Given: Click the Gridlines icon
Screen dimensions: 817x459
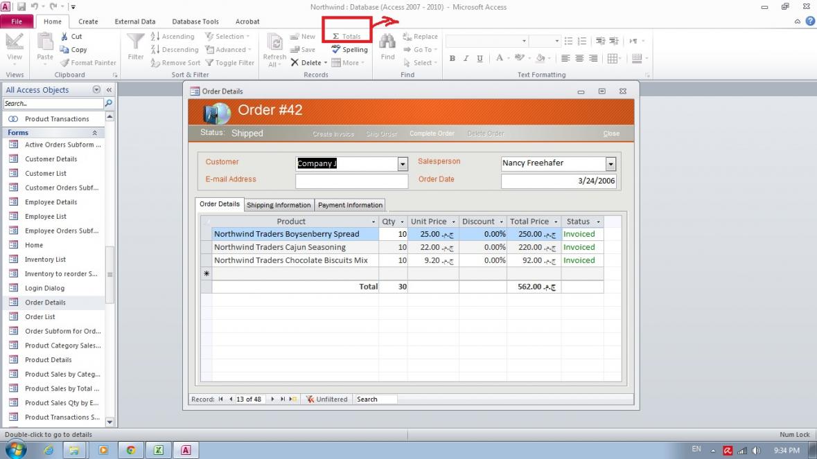Looking at the screenshot, I should (612, 58).
